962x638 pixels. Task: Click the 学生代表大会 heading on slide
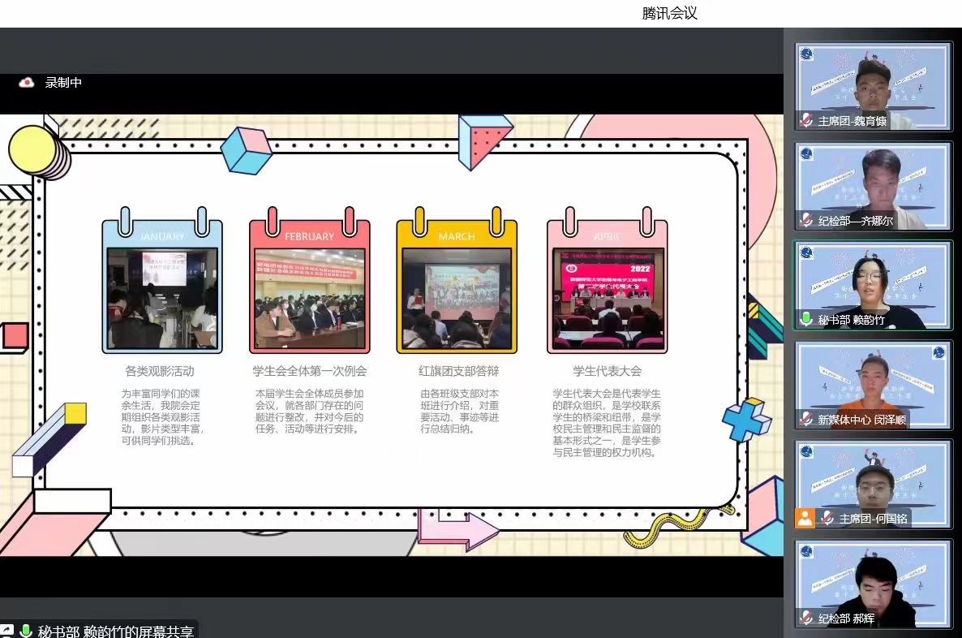pos(607,371)
